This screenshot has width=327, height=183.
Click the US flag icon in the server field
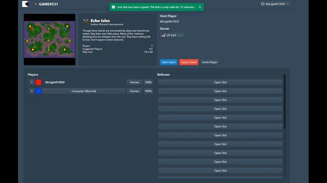click(163, 35)
